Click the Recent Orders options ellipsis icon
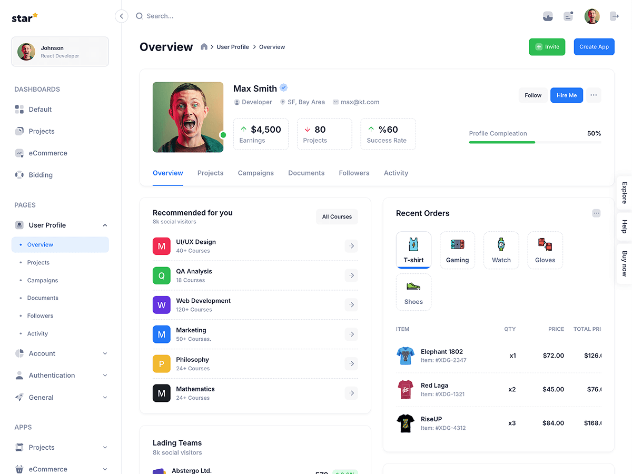This screenshot has height=474, width=632. (x=596, y=213)
